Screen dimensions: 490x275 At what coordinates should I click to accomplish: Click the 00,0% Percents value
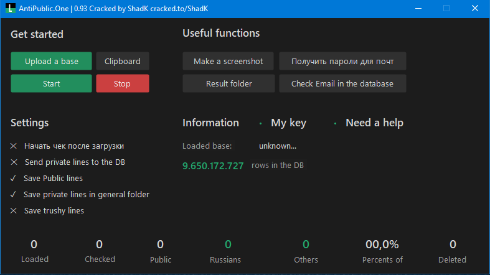[x=382, y=245]
